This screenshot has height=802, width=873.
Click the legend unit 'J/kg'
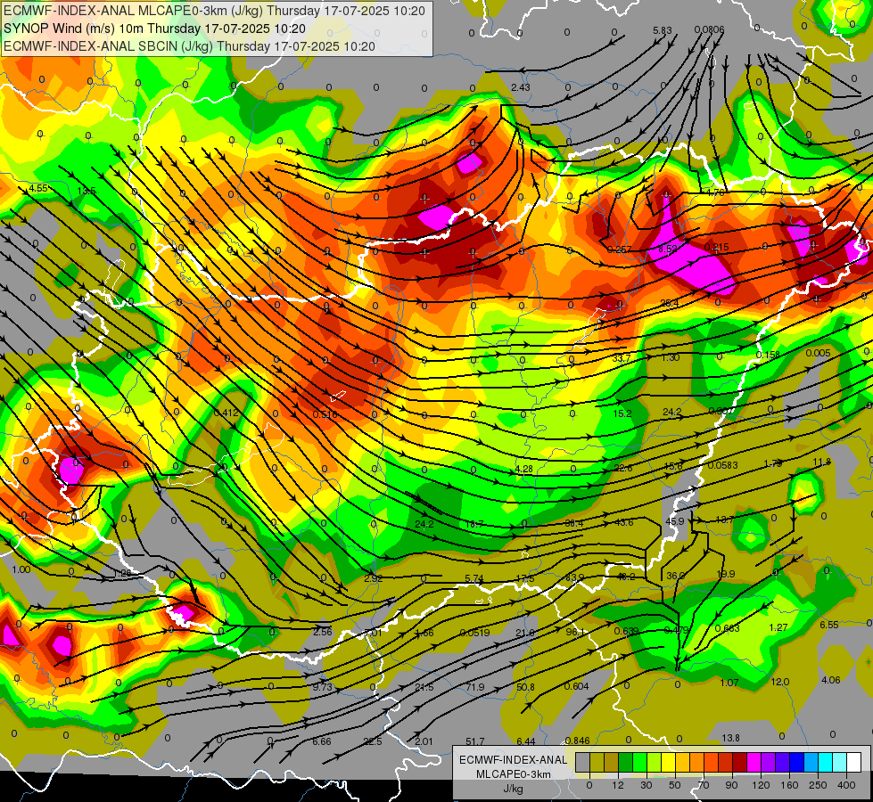[x=513, y=789]
